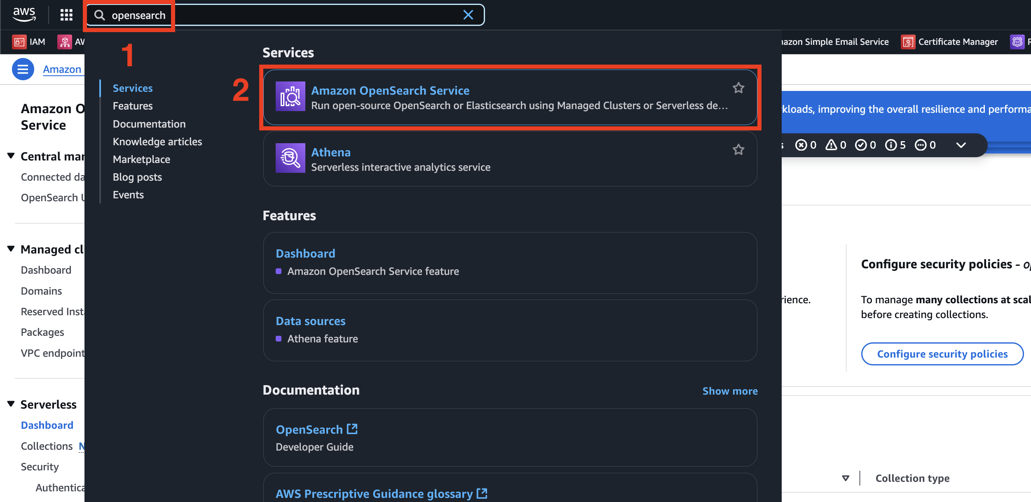The width and height of the screenshot is (1031, 502).
Task: Click the Collection type column header
Action: 912,478
